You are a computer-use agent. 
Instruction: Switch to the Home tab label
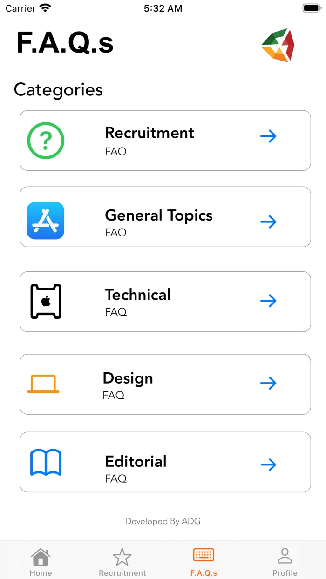coord(41,573)
